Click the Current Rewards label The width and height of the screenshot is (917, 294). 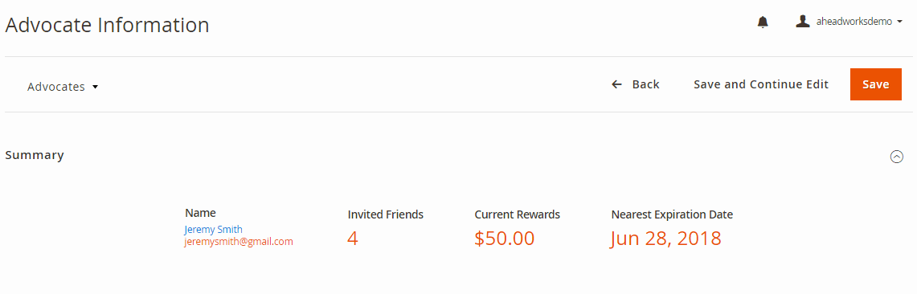(517, 214)
